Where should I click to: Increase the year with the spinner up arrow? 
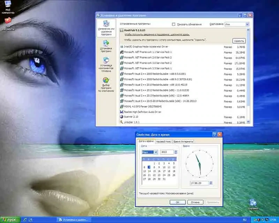click(x=176, y=151)
